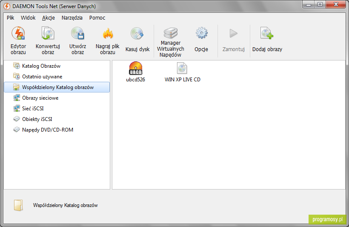Open Manager Wirtualnych Napędów
The height and width of the screenshot is (227, 349).
[x=171, y=42]
